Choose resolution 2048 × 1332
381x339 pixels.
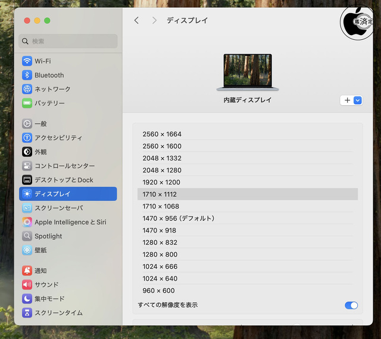248,158
